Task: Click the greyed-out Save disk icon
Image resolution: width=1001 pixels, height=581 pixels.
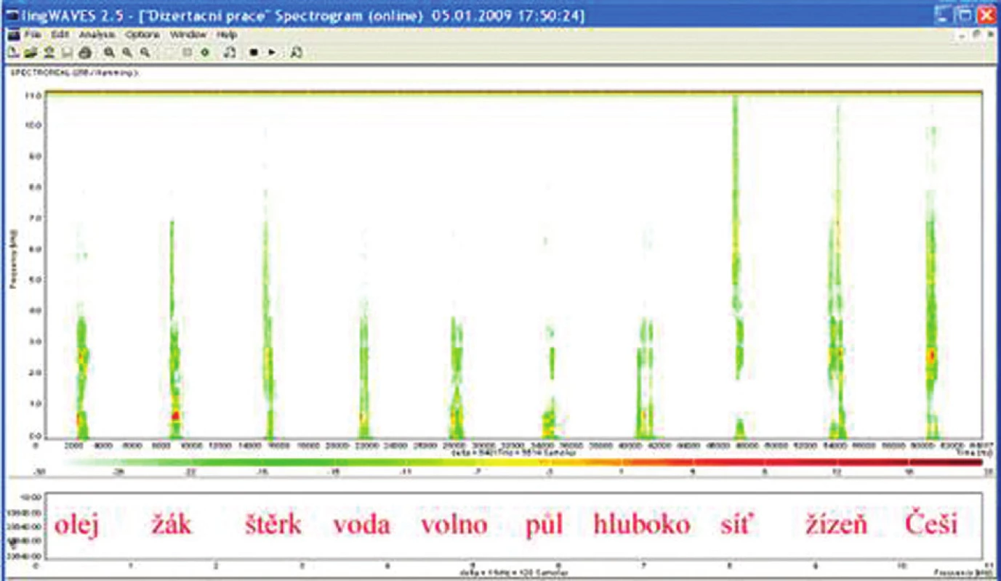Action: (67, 52)
